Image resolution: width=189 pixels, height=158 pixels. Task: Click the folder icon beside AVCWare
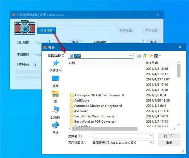point(72,111)
